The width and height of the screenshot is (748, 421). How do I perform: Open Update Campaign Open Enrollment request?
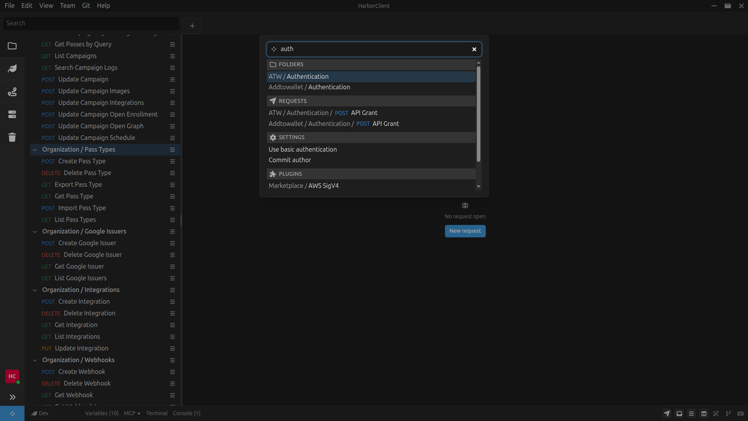(108, 115)
